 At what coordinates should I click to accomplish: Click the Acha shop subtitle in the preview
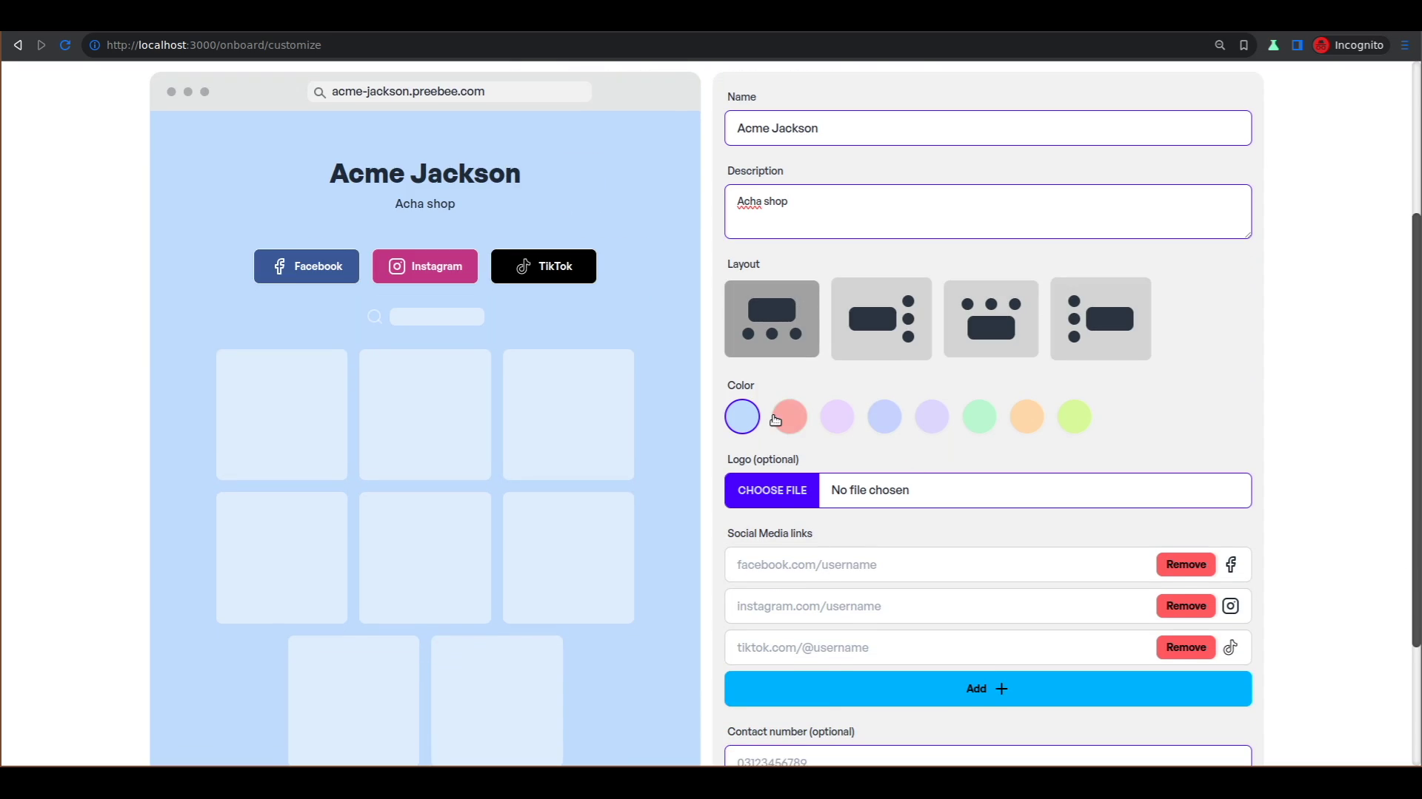click(x=425, y=203)
